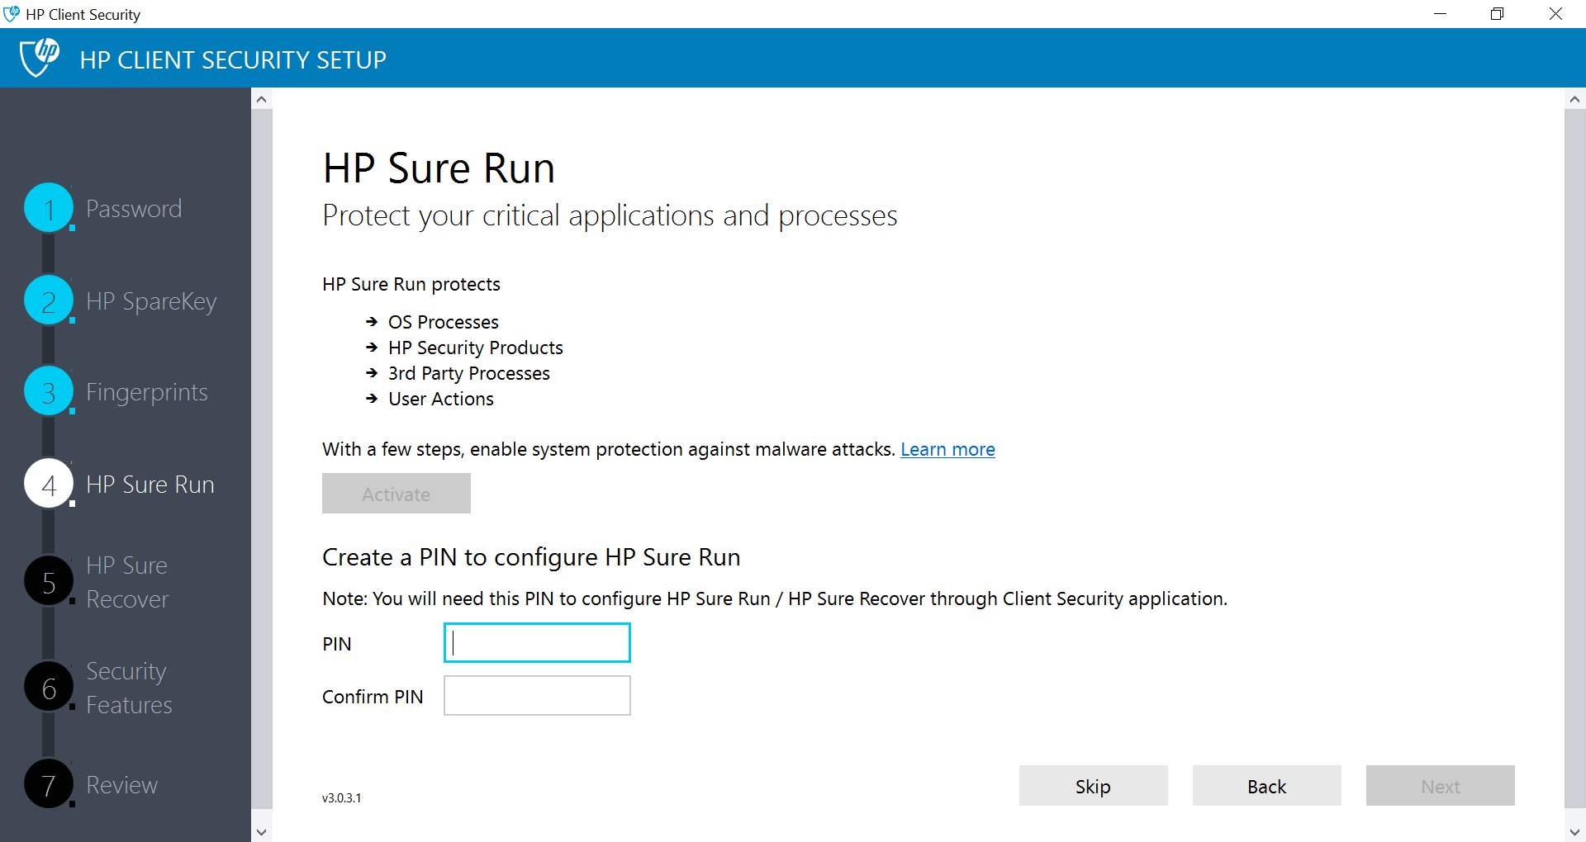Click the step 6 Security Features circle icon
The width and height of the screenshot is (1586, 842).
tap(49, 687)
